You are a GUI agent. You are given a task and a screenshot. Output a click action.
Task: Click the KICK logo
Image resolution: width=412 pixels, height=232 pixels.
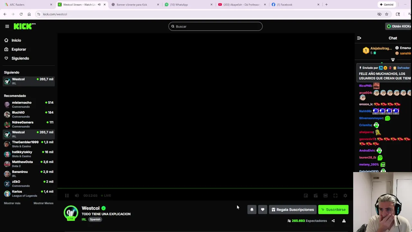(x=24, y=26)
